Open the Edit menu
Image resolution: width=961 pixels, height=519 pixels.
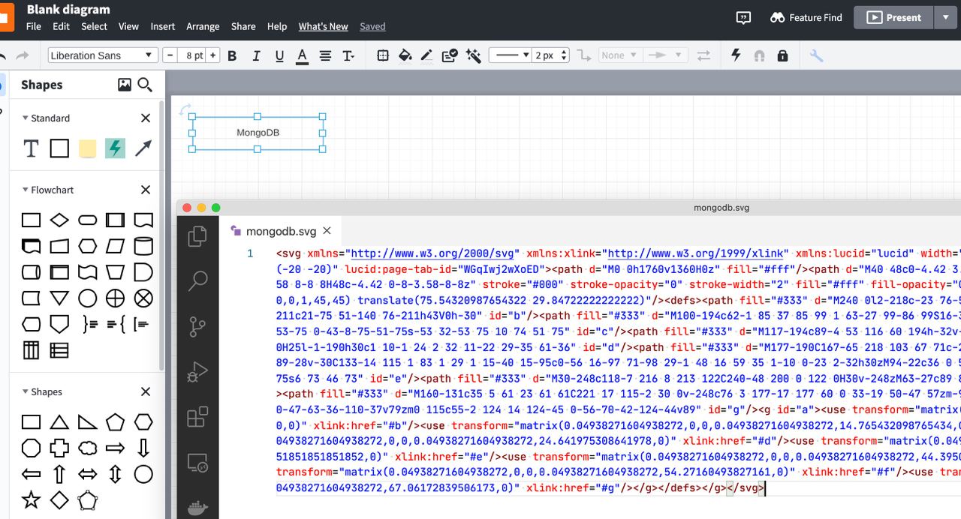[62, 26]
